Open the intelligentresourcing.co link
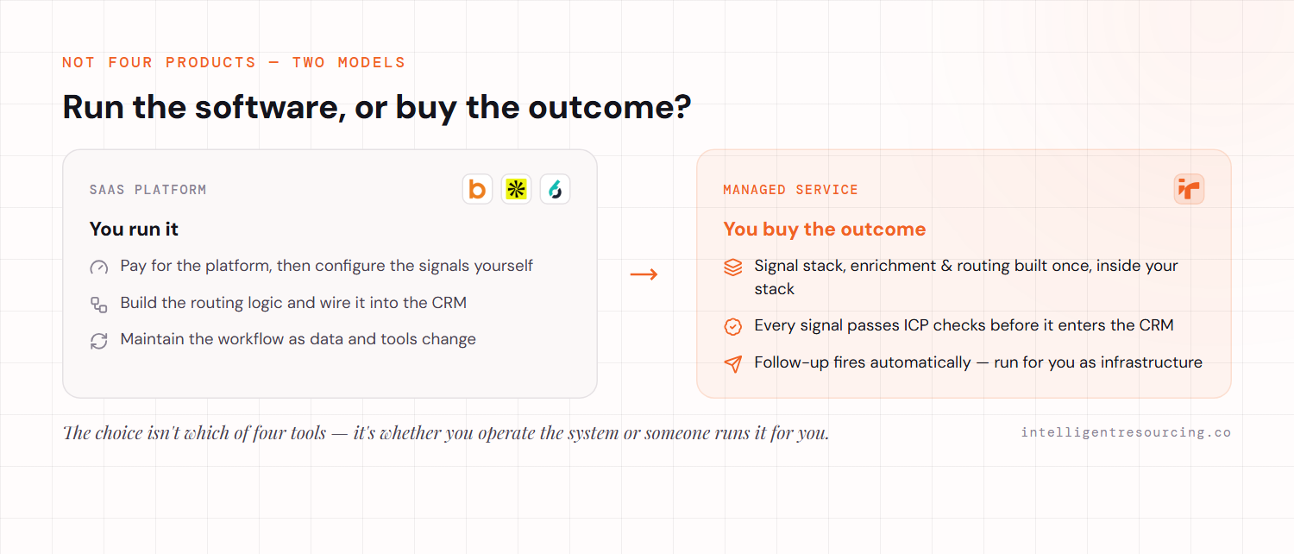1294x554 pixels. point(1126,432)
